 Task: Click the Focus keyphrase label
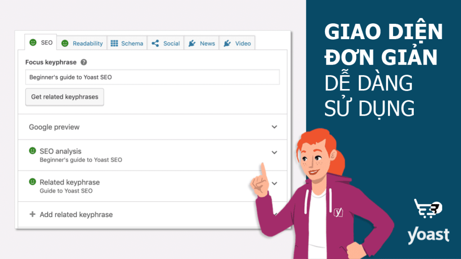point(51,62)
